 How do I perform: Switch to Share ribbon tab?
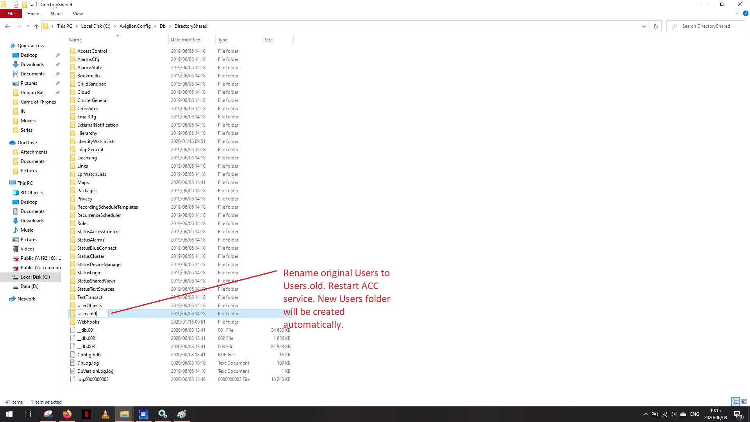[x=56, y=14]
